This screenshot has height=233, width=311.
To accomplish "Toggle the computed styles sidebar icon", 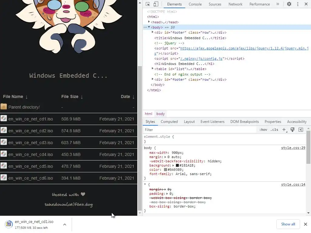I will click(301, 130).
